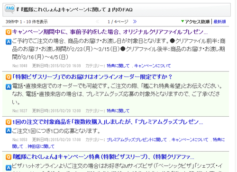Open question 「特製ピザスリーブ」でのお届けは
237x172 pixels.
pyautogui.click(x=92, y=77)
